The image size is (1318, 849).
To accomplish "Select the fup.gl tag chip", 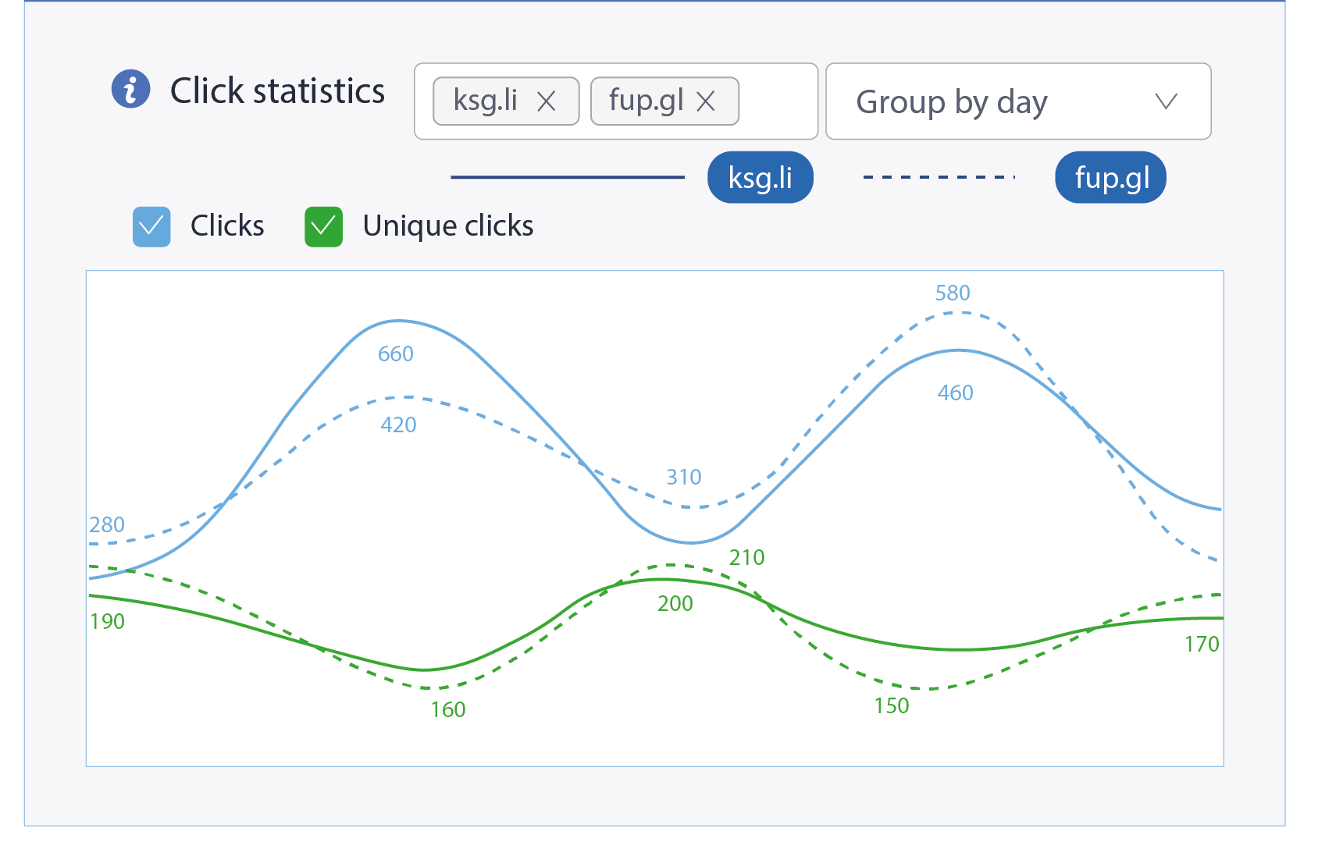I will [664, 101].
